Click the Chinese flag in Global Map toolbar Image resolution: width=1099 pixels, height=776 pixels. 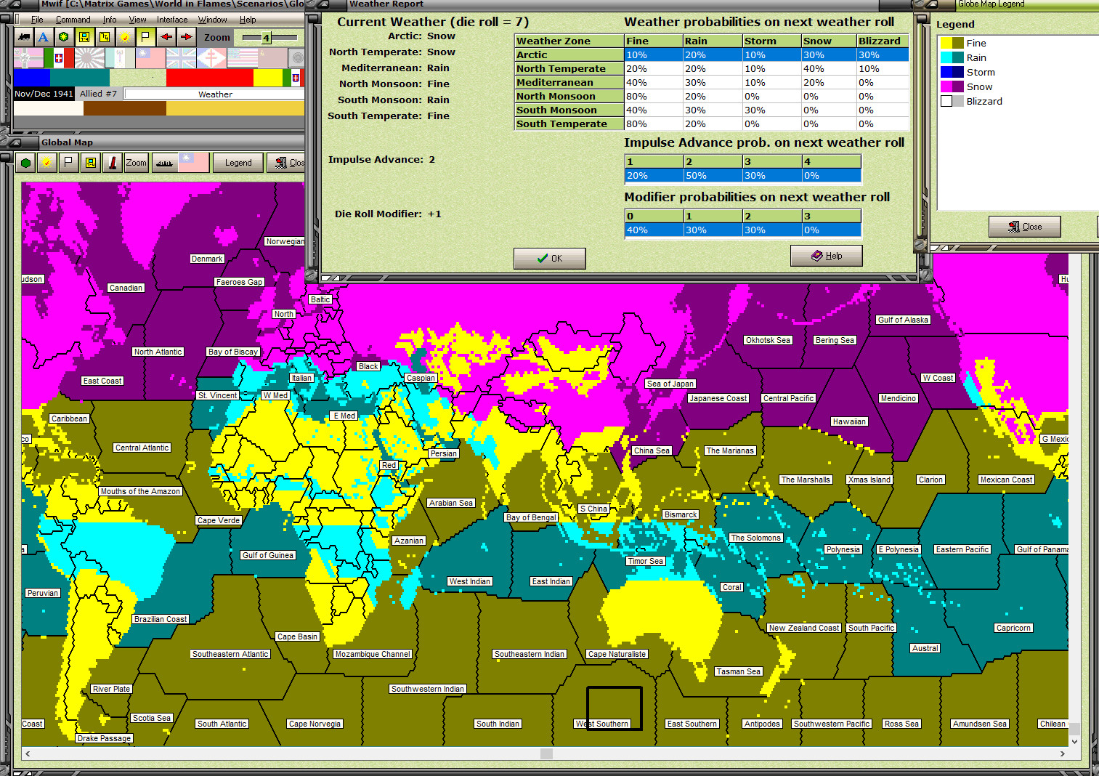coord(193,163)
